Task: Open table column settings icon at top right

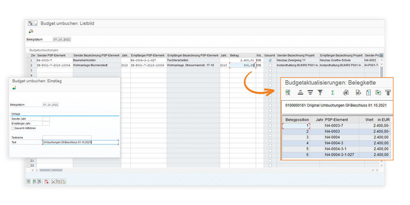Action: click(x=382, y=55)
